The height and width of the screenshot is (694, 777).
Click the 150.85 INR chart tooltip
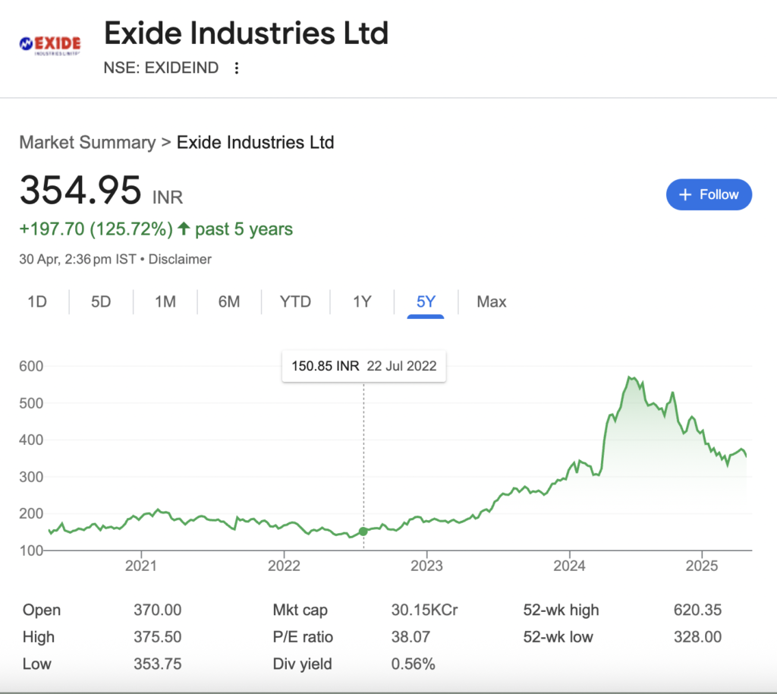[363, 366]
